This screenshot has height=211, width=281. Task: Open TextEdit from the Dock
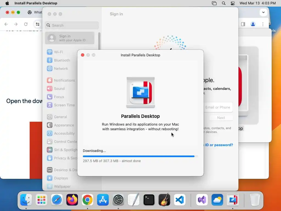[134, 200]
